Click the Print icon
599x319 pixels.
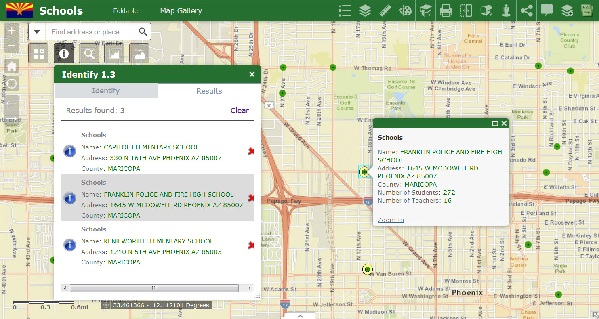click(x=446, y=10)
